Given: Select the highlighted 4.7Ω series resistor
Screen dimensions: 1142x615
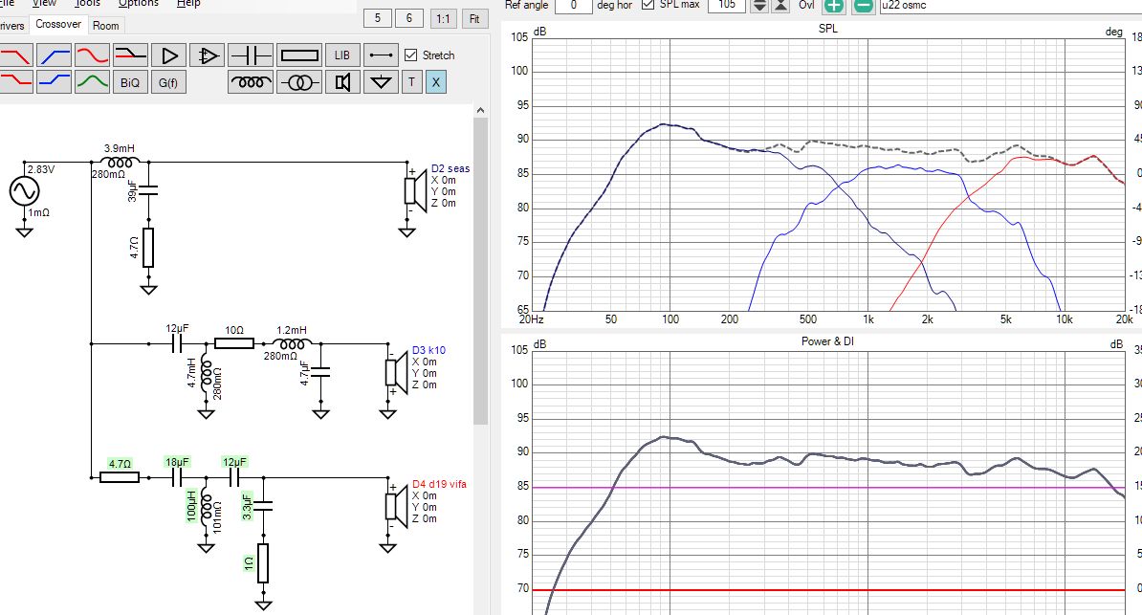Looking at the screenshot, I should click(x=120, y=477).
